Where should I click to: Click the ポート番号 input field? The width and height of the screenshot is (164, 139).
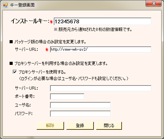[67, 96]
